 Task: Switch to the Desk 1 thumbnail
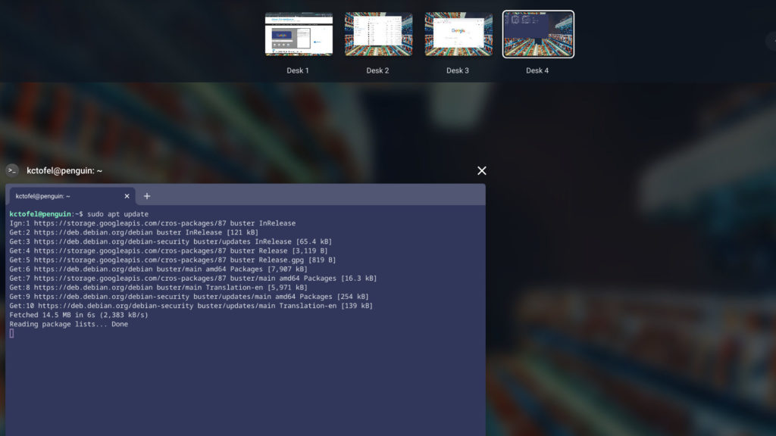[299, 34]
